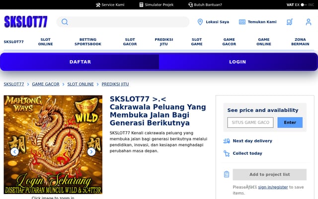Click the Next day delivery truck icon
This screenshot has height=199, width=318.
227,141
